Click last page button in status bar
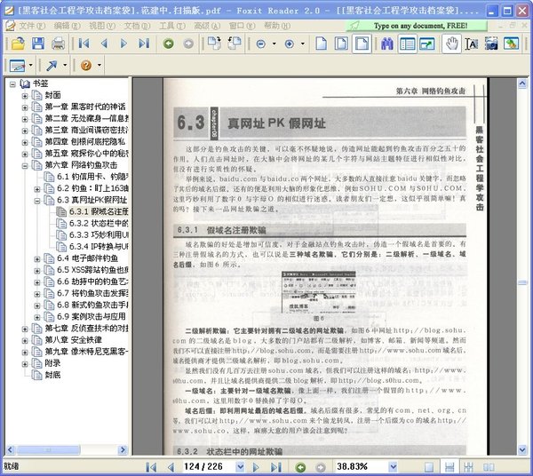The width and height of the screenshot is (533, 476). pos(276,467)
